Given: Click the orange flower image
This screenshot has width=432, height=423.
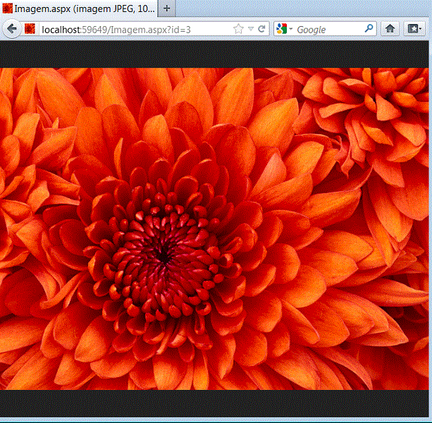Looking at the screenshot, I should coord(214,228).
